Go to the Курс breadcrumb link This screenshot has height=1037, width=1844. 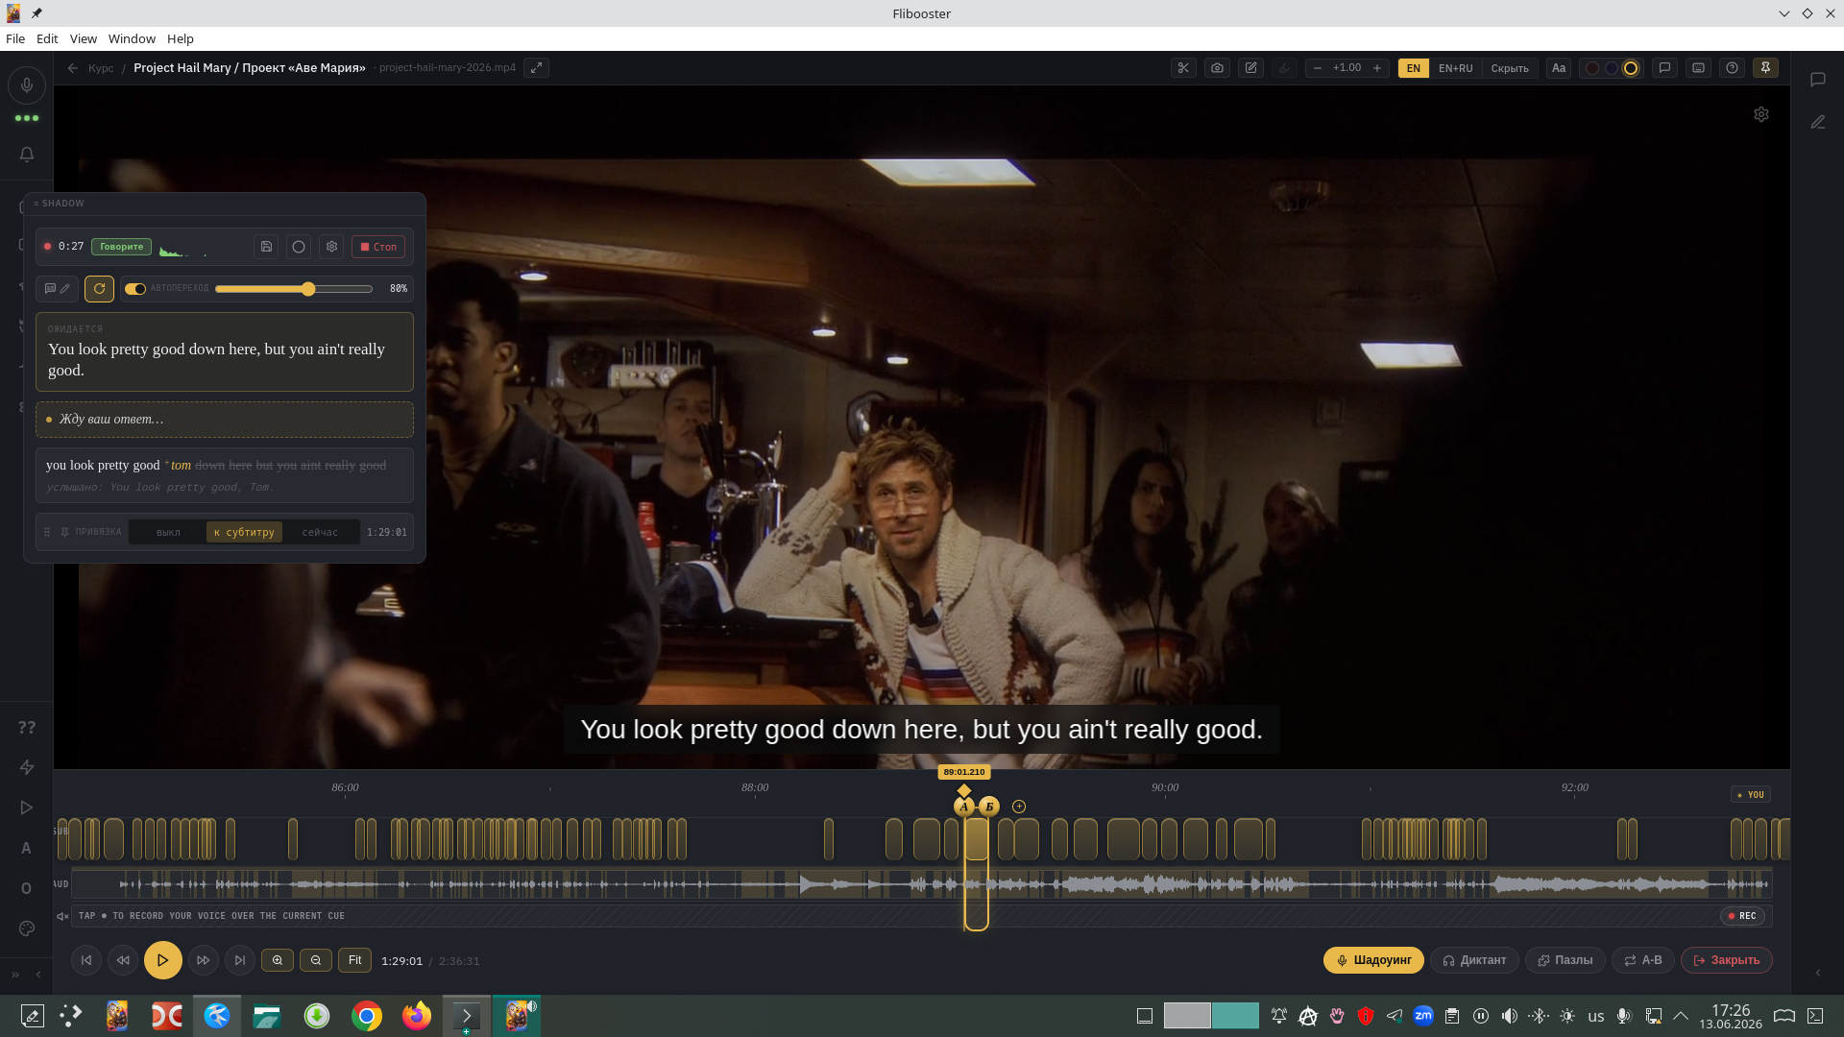tap(101, 68)
